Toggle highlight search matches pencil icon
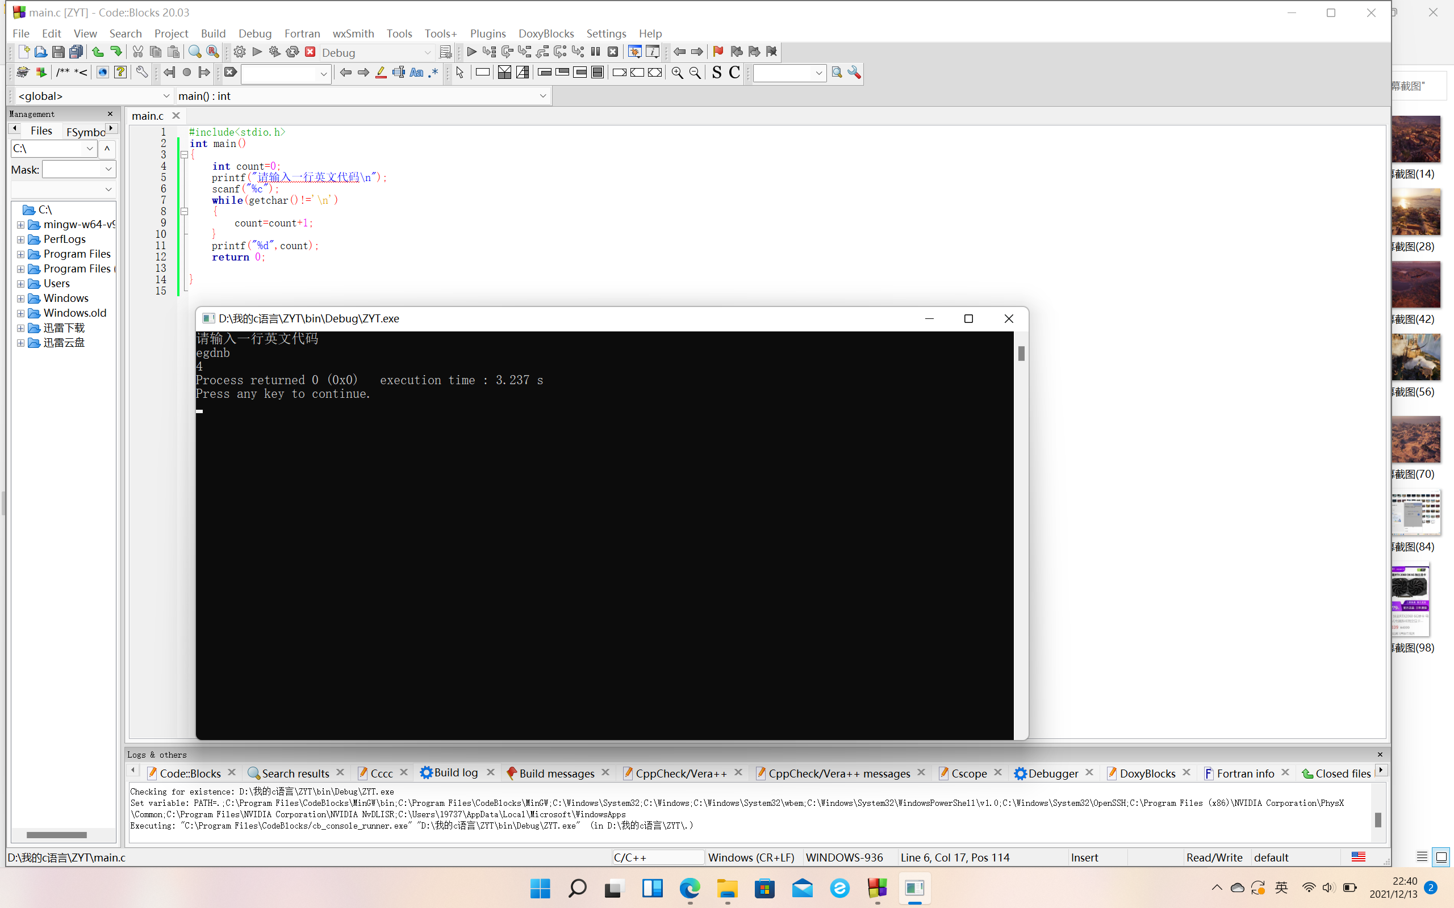 pos(381,73)
